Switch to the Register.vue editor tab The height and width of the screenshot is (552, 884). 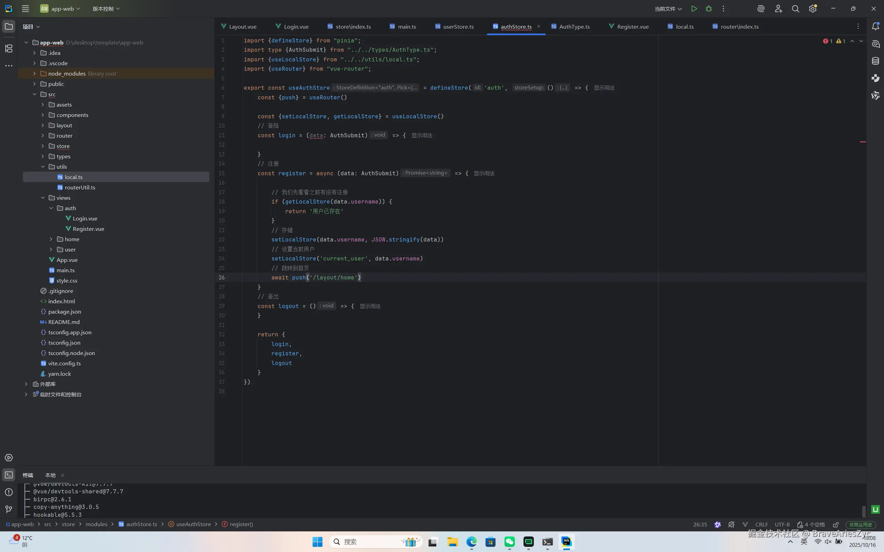click(633, 27)
